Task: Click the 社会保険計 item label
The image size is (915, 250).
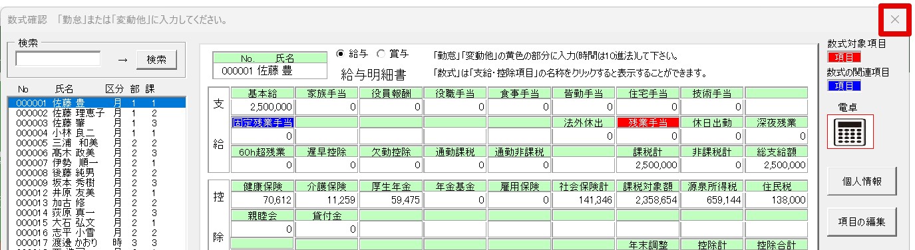Action: (x=584, y=186)
